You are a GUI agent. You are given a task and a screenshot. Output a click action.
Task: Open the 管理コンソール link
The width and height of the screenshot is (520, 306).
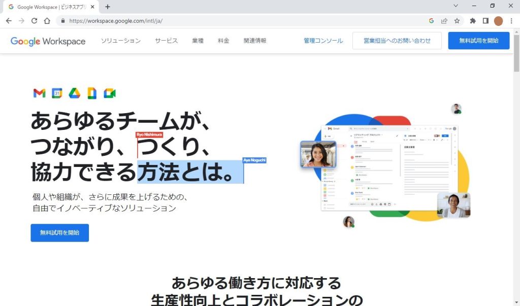coord(323,41)
